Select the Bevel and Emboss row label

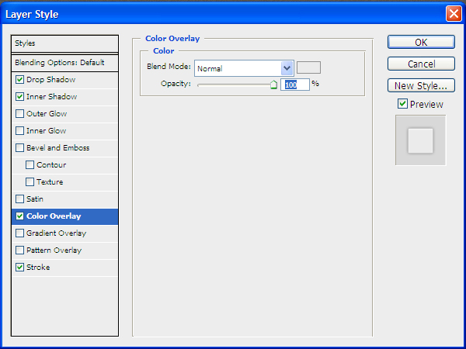[x=58, y=148]
